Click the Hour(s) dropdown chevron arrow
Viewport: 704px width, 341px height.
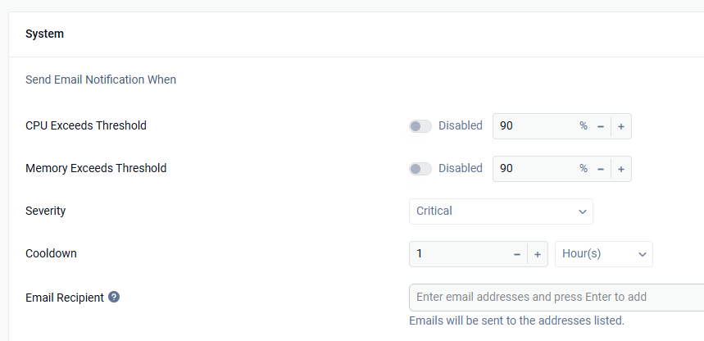643,255
